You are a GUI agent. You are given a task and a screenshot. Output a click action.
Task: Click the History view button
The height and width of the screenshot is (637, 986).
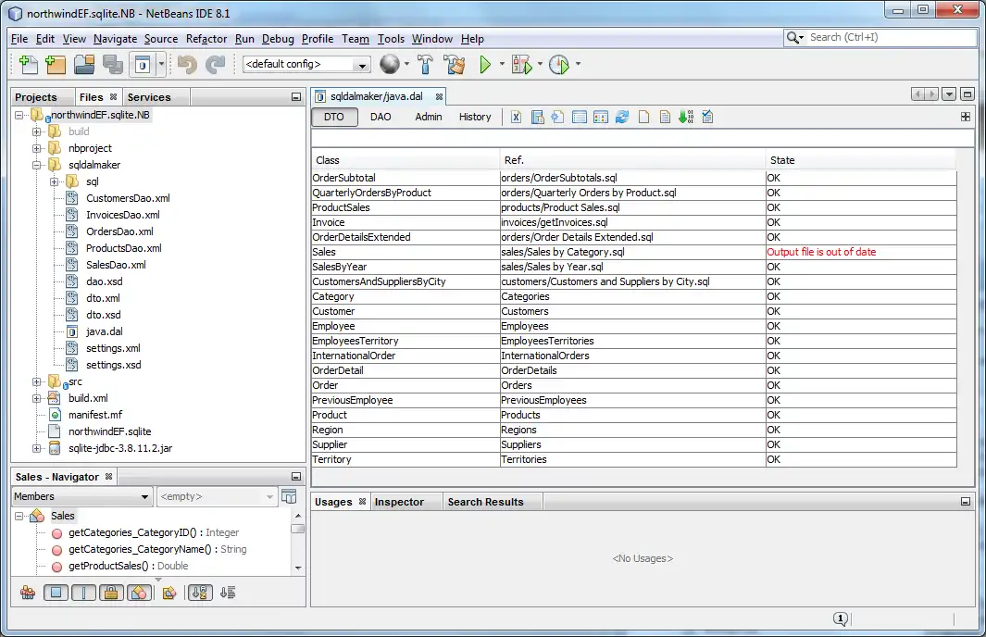(475, 117)
